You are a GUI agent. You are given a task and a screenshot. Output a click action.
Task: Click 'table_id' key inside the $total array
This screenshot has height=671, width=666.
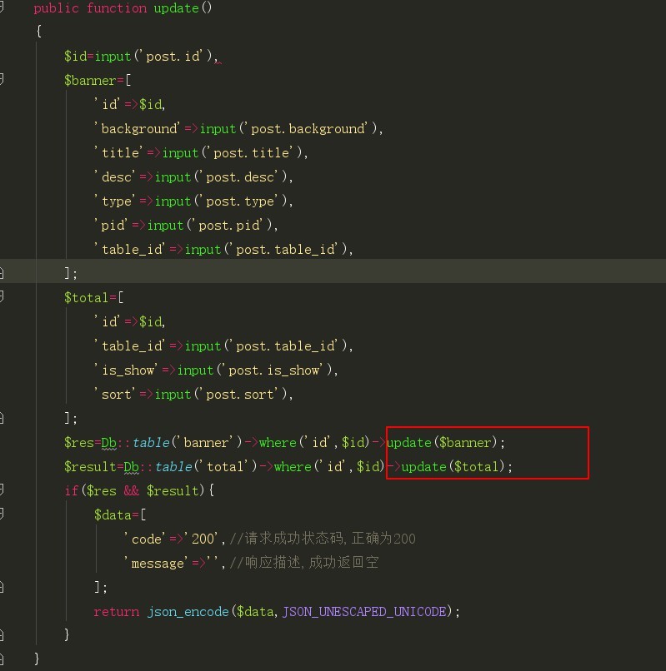[x=130, y=345]
